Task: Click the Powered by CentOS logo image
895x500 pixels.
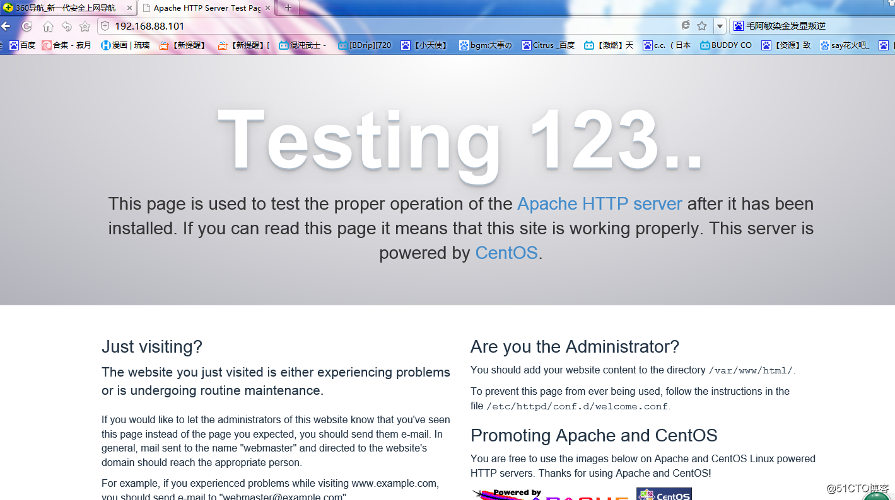Action: [664, 494]
